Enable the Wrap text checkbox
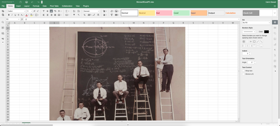280x126 pixels. point(243,71)
